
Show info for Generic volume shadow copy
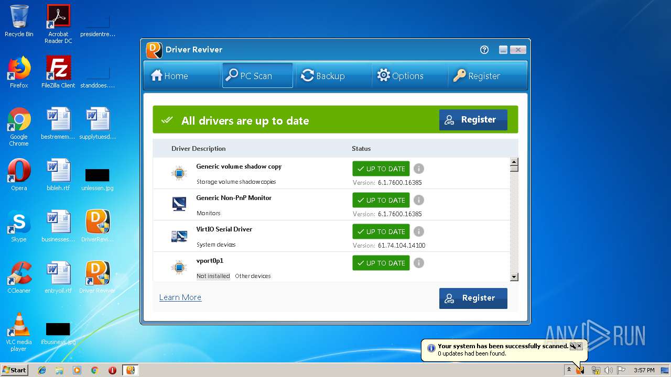[x=418, y=169]
